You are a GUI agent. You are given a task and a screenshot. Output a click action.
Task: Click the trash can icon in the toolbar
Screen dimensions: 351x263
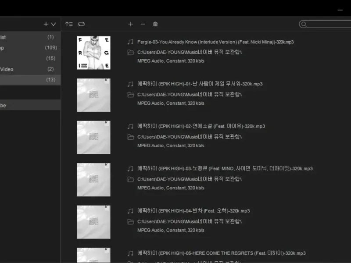pos(155,24)
